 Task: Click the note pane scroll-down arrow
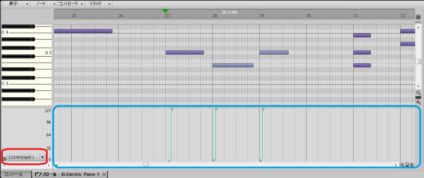click(x=418, y=86)
